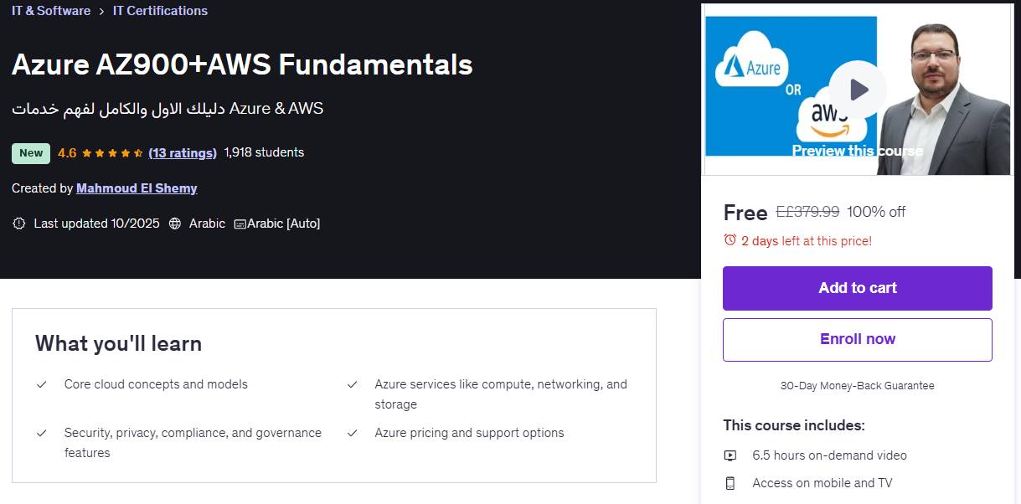The image size is (1021, 504).
Task: Click the Azure pricing and support options text
Action: coord(469,433)
